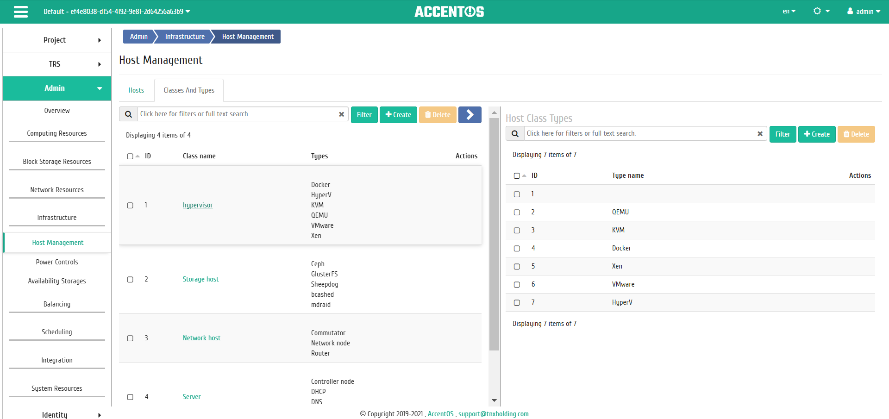
Task: Expand the Project sidebar section
Action: pos(57,40)
